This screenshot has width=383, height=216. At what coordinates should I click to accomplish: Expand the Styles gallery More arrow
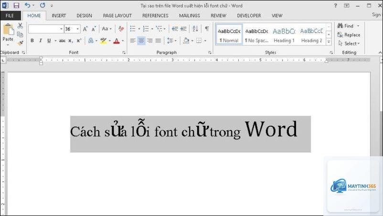[x=329, y=42]
